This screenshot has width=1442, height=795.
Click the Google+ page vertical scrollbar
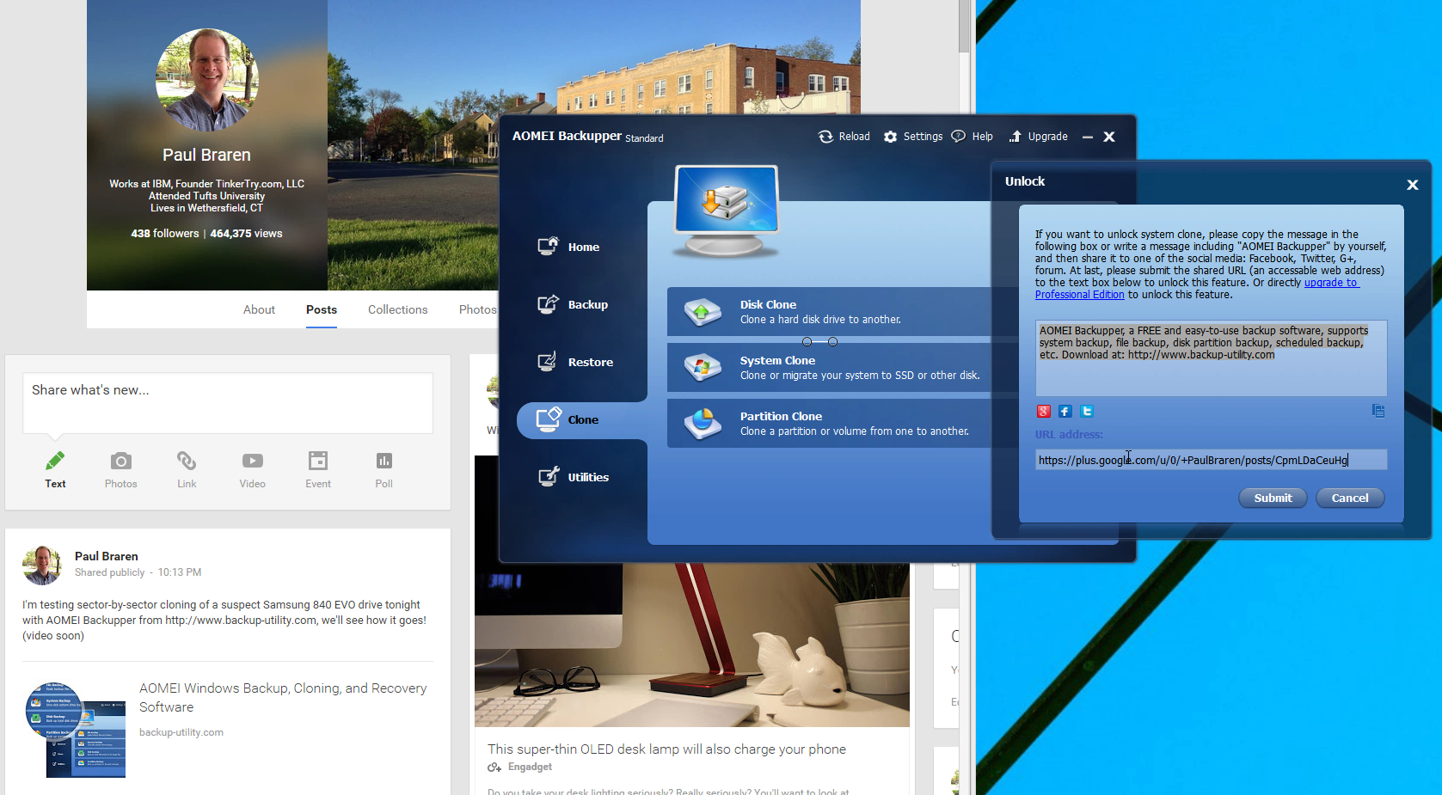tap(964, 26)
